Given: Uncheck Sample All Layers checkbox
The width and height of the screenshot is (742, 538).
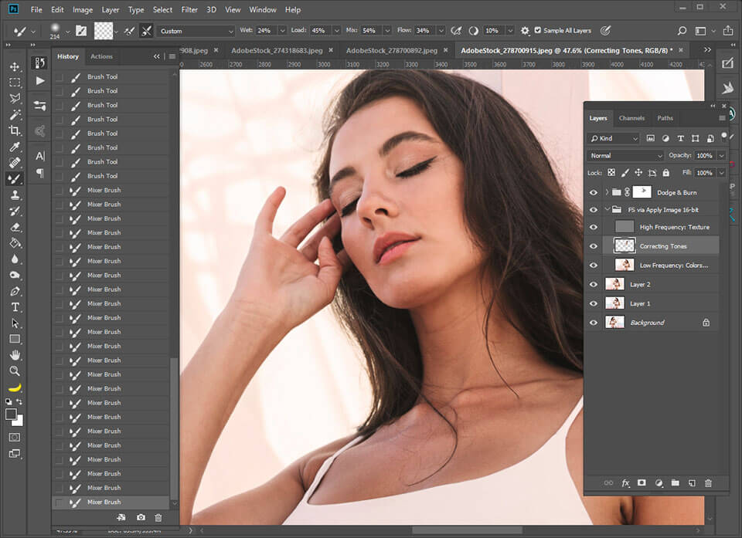Looking at the screenshot, I should (538, 31).
